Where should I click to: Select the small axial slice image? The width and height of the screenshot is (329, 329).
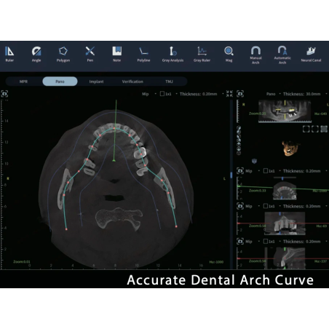click(x=285, y=191)
